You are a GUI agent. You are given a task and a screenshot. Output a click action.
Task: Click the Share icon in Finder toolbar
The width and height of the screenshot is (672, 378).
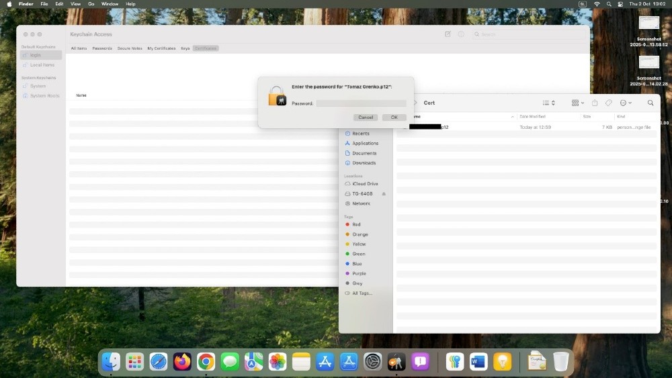[595, 103]
